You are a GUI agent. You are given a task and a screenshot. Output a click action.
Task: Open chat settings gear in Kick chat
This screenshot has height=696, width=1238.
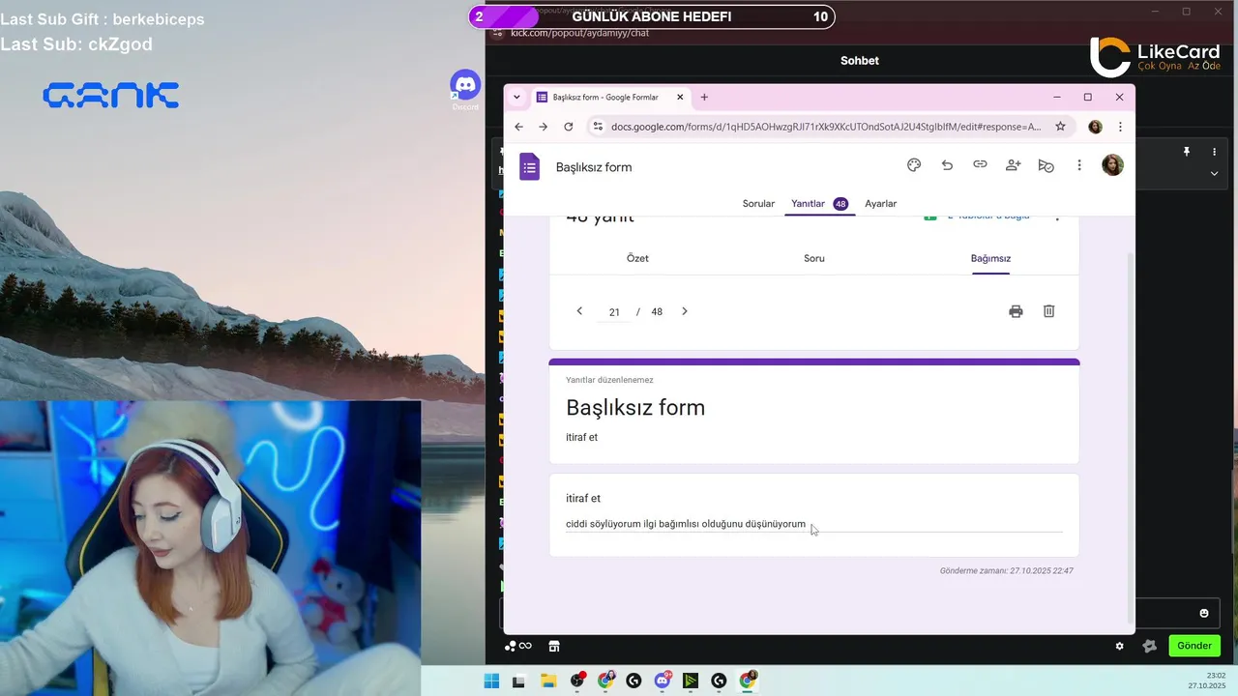1120,646
